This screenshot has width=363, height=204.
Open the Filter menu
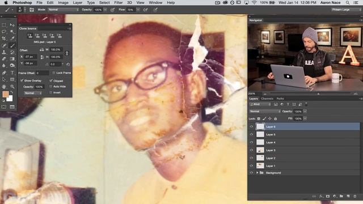coord(119,2)
